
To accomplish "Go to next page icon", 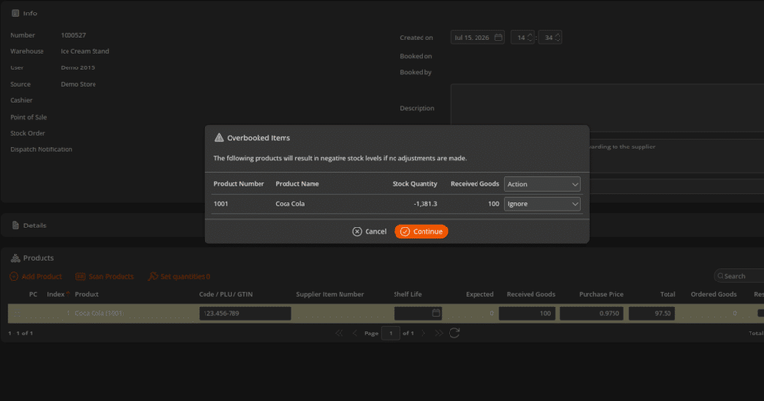I will click(x=423, y=333).
